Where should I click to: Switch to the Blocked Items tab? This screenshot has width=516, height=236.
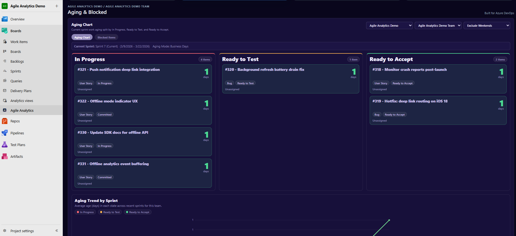click(106, 37)
